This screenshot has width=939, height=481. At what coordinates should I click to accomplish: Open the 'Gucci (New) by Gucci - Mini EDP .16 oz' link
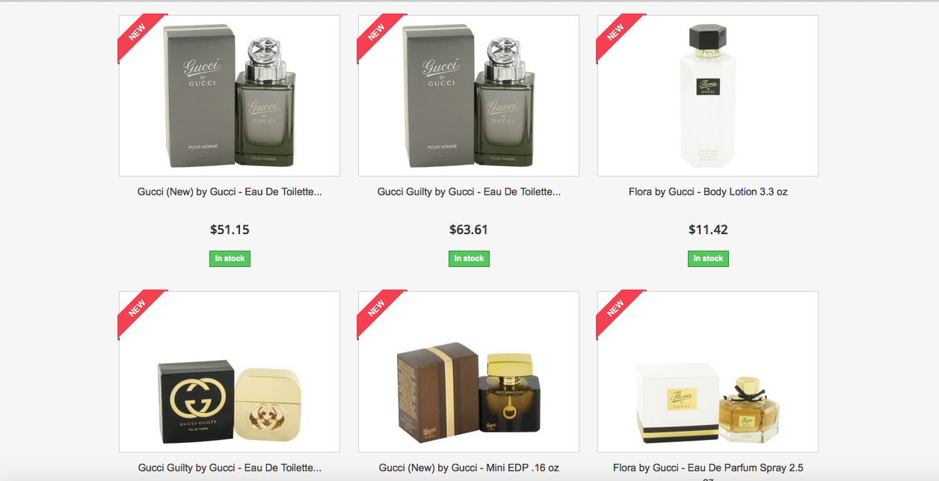click(x=469, y=468)
